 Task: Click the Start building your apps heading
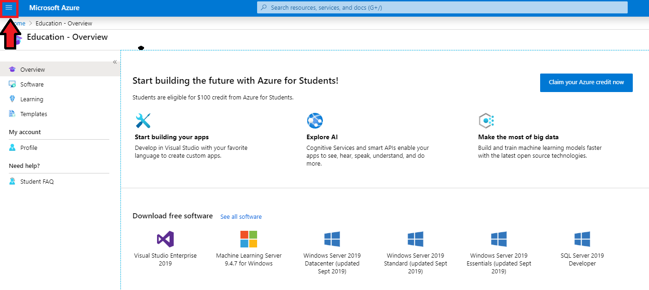(x=172, y=137)
